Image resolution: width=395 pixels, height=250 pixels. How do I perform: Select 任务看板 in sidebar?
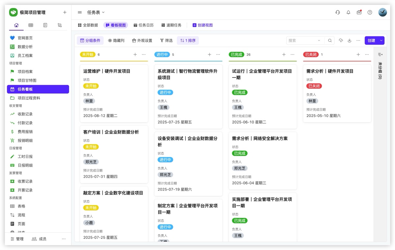coord(38,89)
